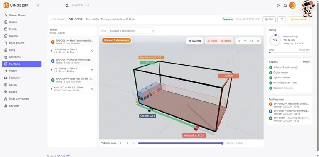Select the top view square icon
This screenshot has height=157, width=319.
[x=251, y=41]
